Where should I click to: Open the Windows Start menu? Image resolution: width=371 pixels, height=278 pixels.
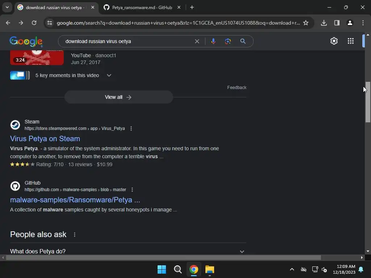tap(162, 269)
